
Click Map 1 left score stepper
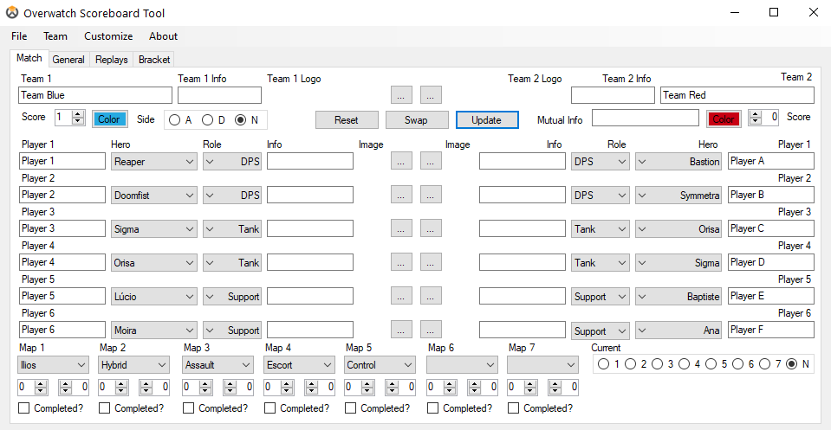coord(41,388)
